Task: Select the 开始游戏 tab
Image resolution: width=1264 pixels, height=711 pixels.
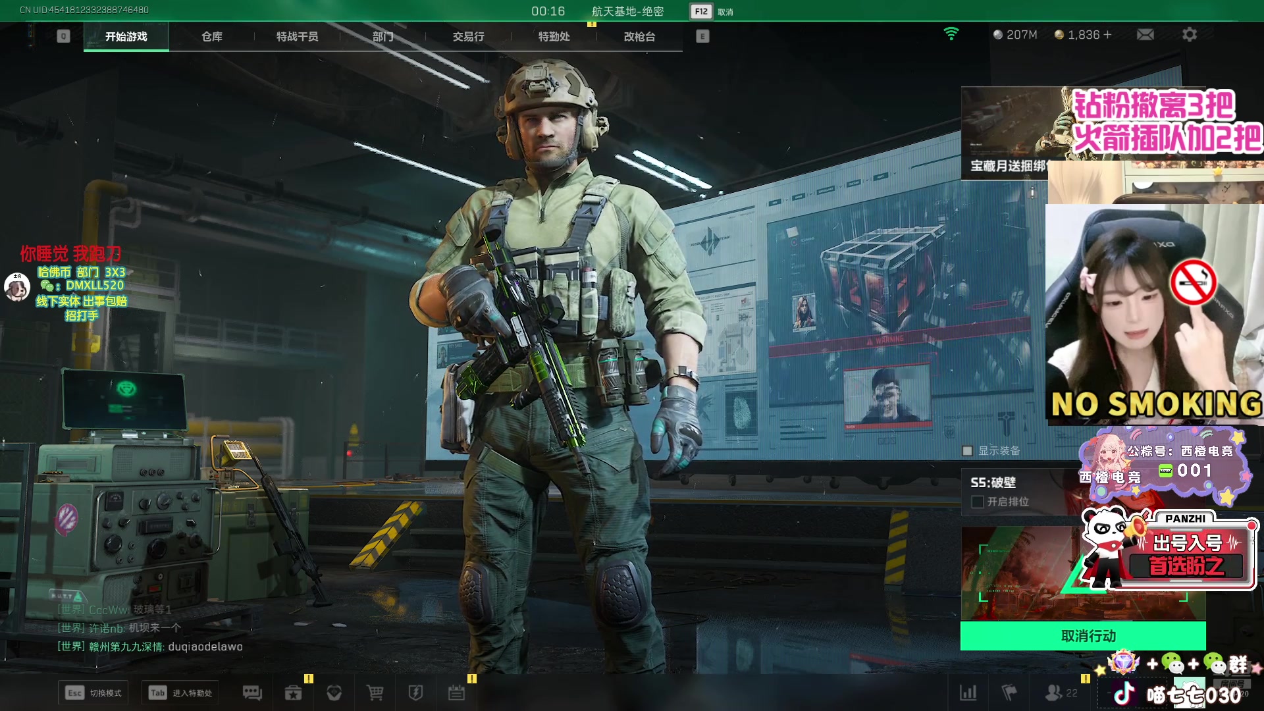Action: click(x=126, y=36)
